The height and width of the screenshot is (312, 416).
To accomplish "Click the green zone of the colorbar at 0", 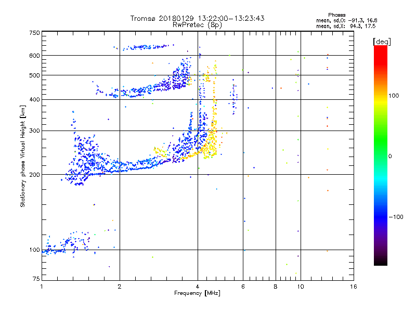I will tap(381, 156).
